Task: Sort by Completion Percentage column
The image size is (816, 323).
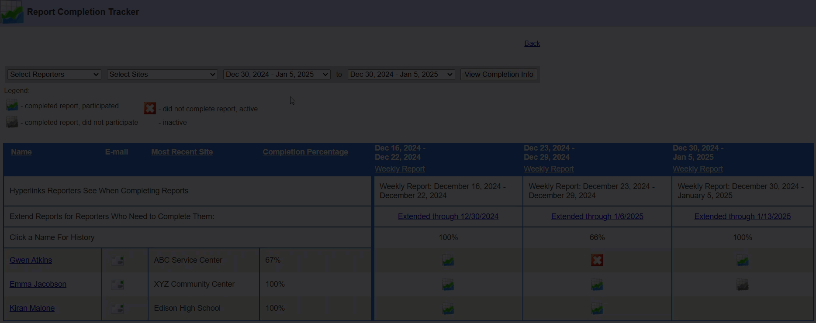Action: coord(305,152)
